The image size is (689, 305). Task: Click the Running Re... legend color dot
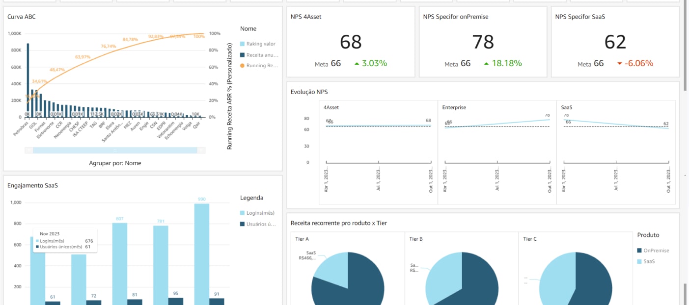click(x=242, y=66)
